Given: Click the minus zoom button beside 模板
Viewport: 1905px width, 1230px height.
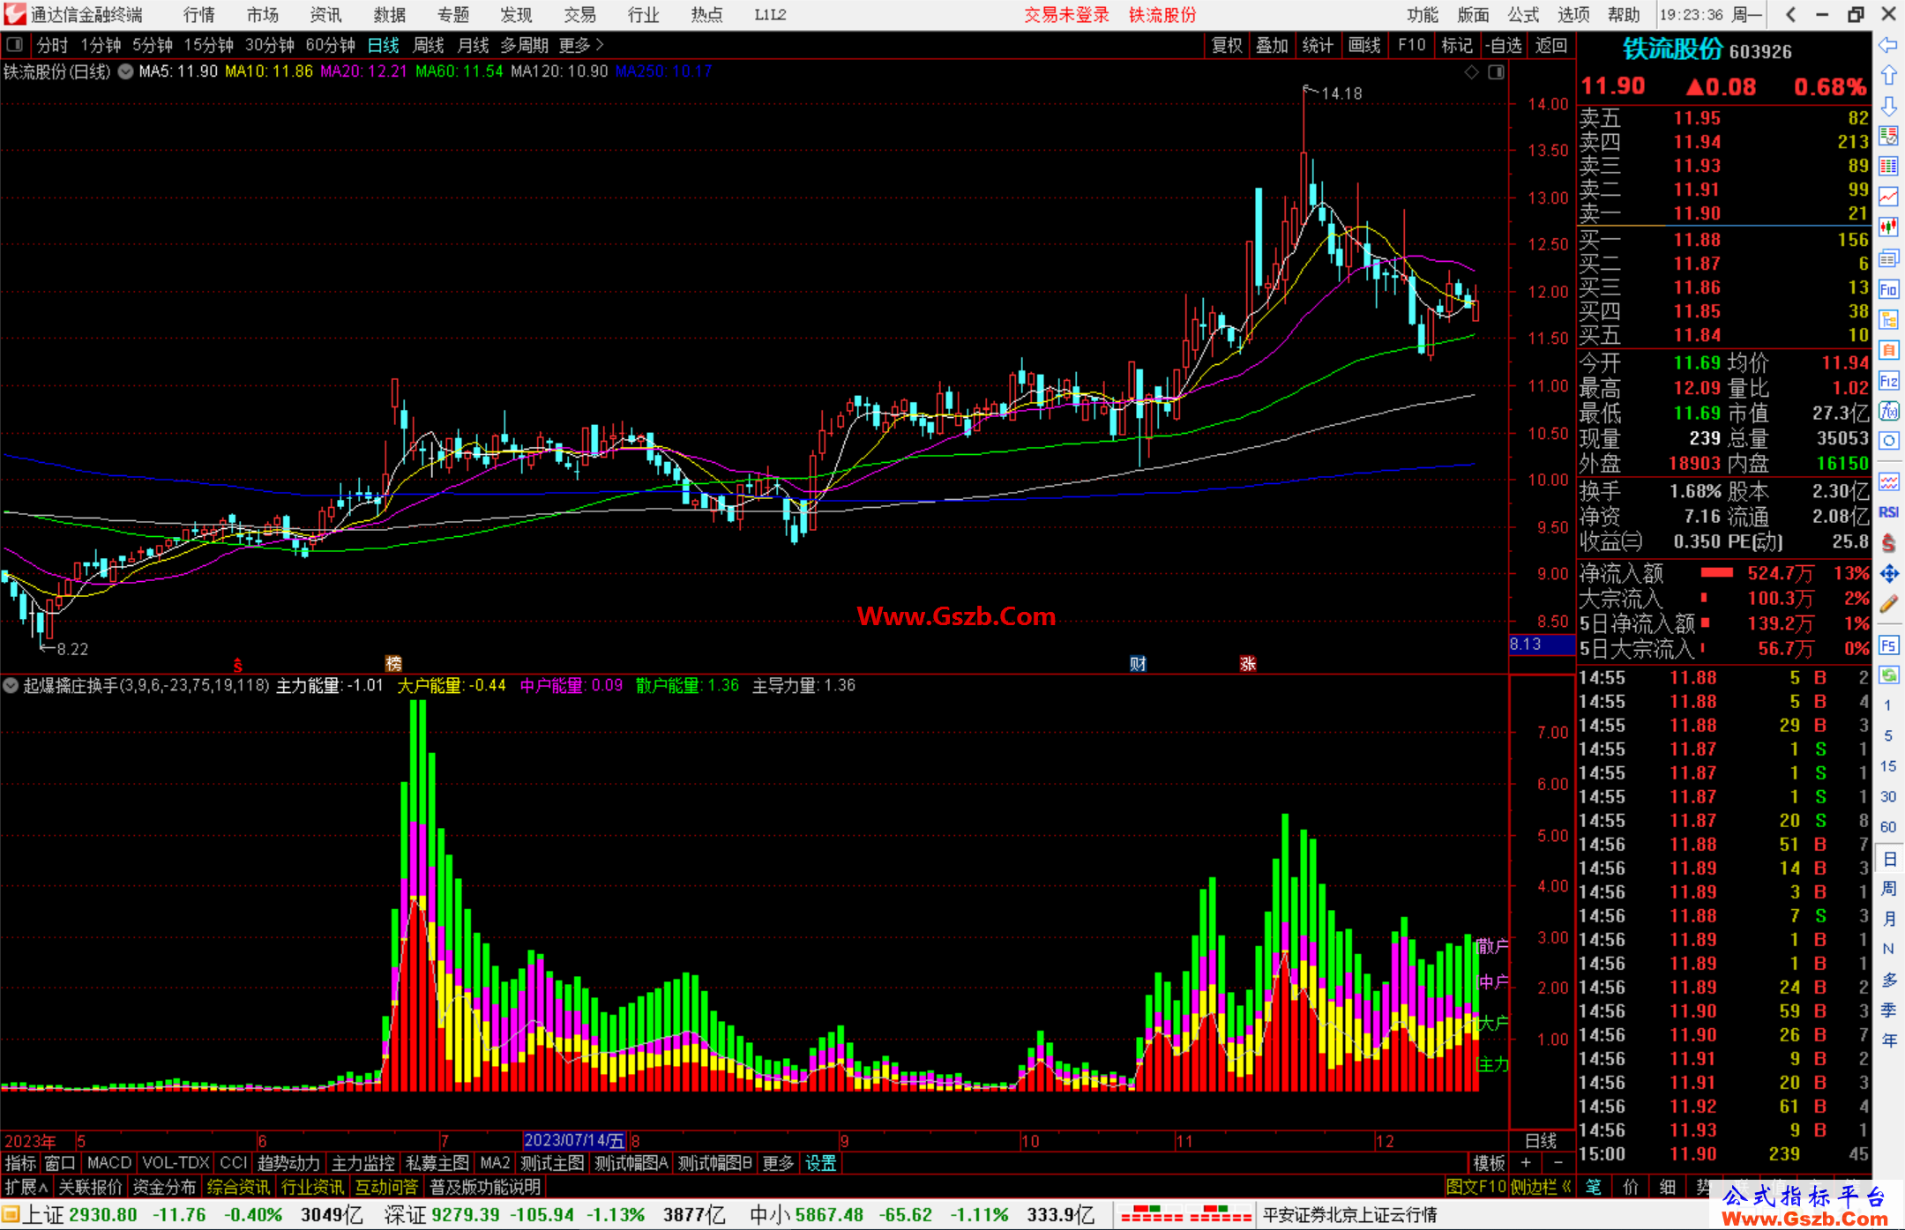Looking at the screenshot, I should [x=1558, y=1163].
